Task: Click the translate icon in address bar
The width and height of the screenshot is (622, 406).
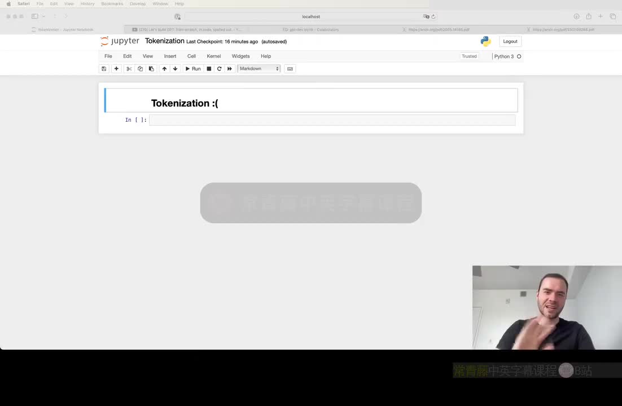Action: click(426, 17)
